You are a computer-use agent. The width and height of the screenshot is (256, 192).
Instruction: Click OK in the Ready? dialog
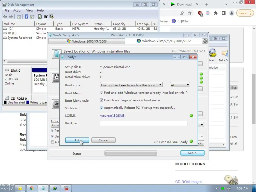click(x=77, y=140)
